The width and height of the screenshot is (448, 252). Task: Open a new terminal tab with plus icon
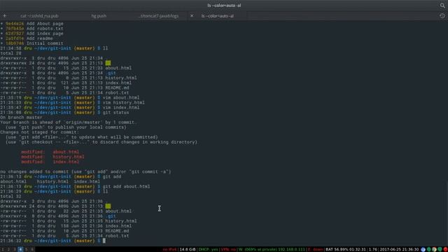[x=5, y=15]
